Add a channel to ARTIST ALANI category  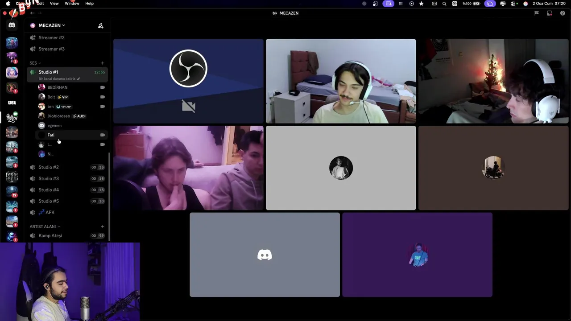click(102, 226)
